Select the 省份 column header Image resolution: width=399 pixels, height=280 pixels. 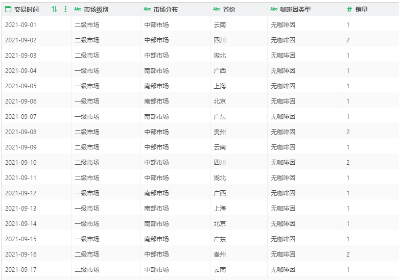tap(229, 9)
